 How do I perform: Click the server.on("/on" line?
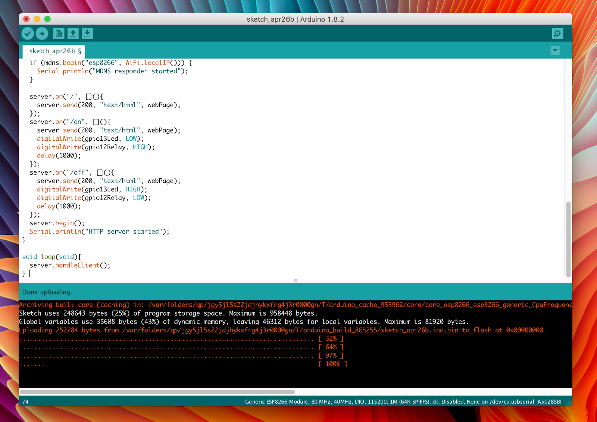70,122
